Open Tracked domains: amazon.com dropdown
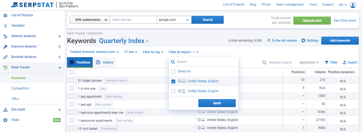This screenshot has width=362, height=133. pyautogui.click(x=94, y=52)
